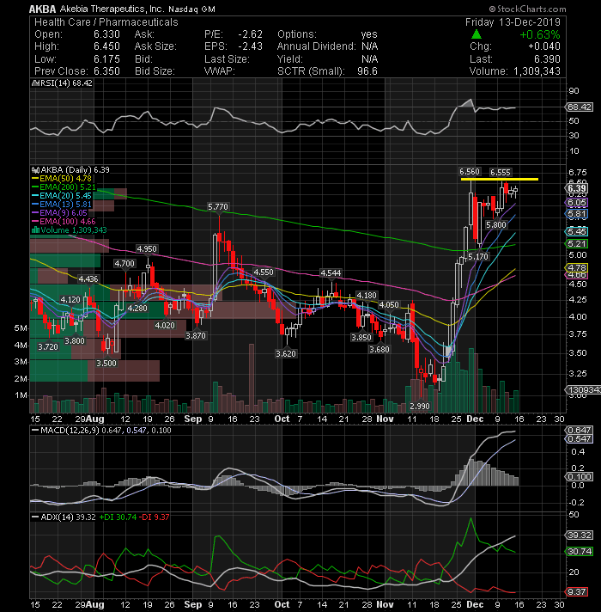Click the EMA(50) 4.78 legend entry

click(62, 179)
